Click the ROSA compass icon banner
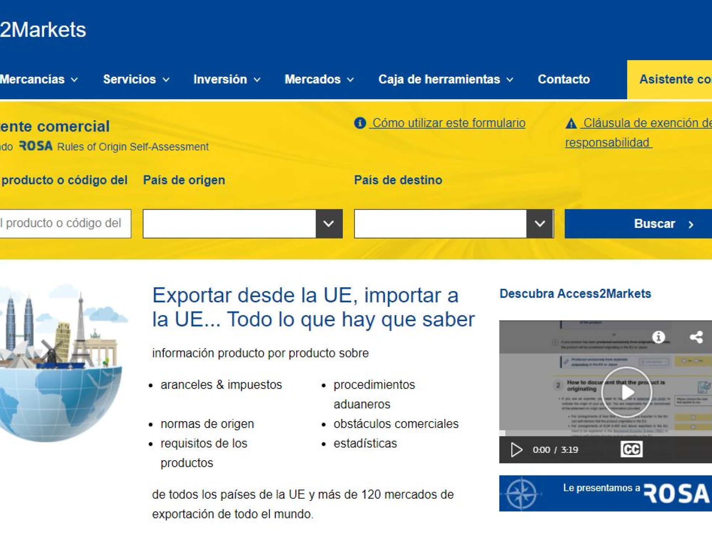 click(x=521, y=494)
